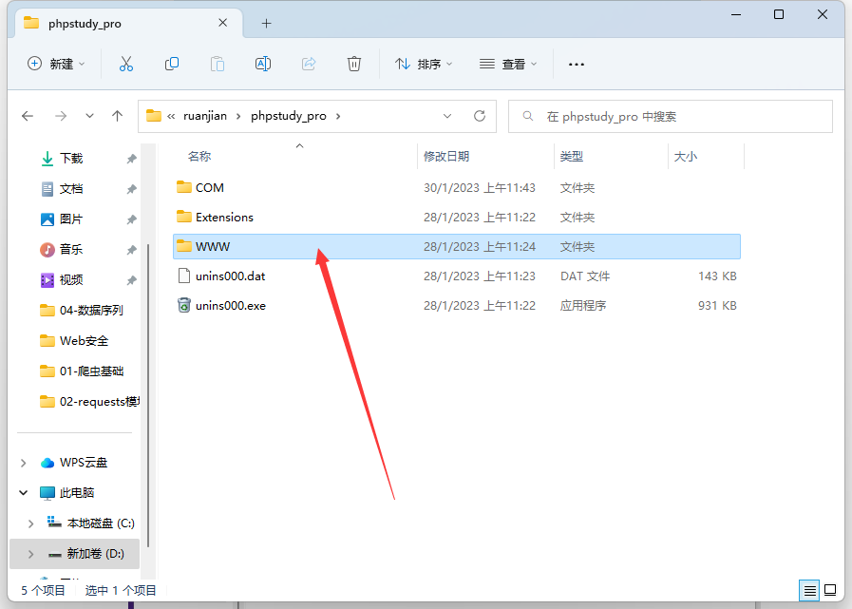852x609 pixels.
Task: Click the Rename icon in toolbar
Action: 263,65
